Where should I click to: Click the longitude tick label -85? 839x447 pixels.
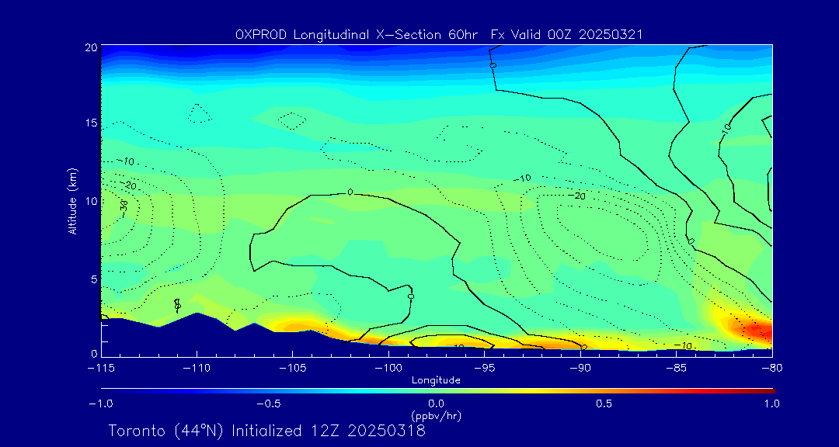point(677,369)
